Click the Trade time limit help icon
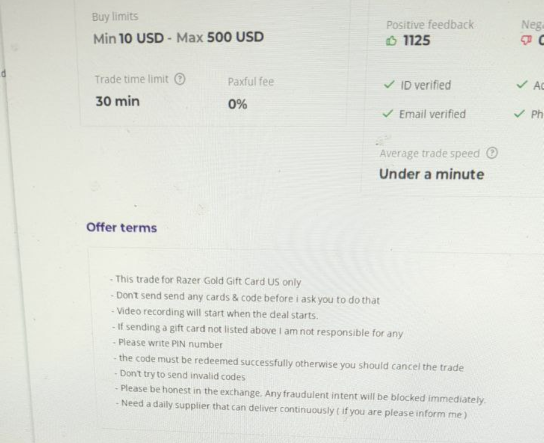 pyautogui.click(x=180, y=79)
